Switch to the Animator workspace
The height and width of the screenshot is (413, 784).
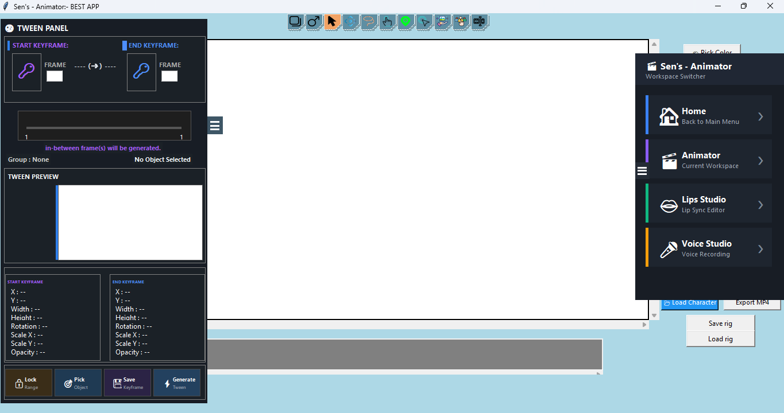coord(709,159)
